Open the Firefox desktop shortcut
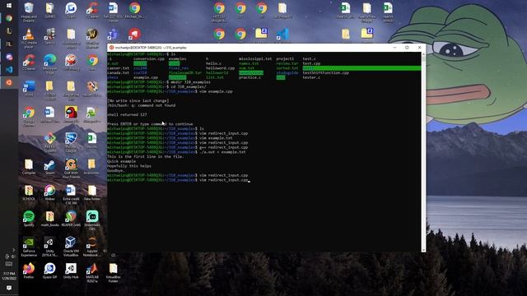Image resolution: width=527 pixels, height=296 pixels. [x=29, y=271]
